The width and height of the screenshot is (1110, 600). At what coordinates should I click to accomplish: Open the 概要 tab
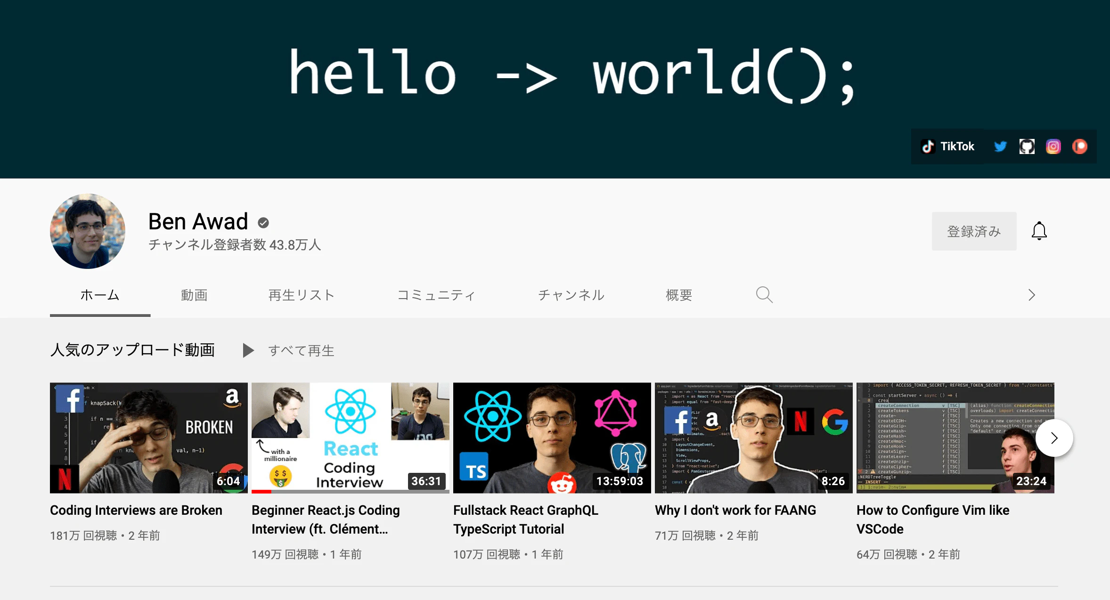(x=679, y=295)
